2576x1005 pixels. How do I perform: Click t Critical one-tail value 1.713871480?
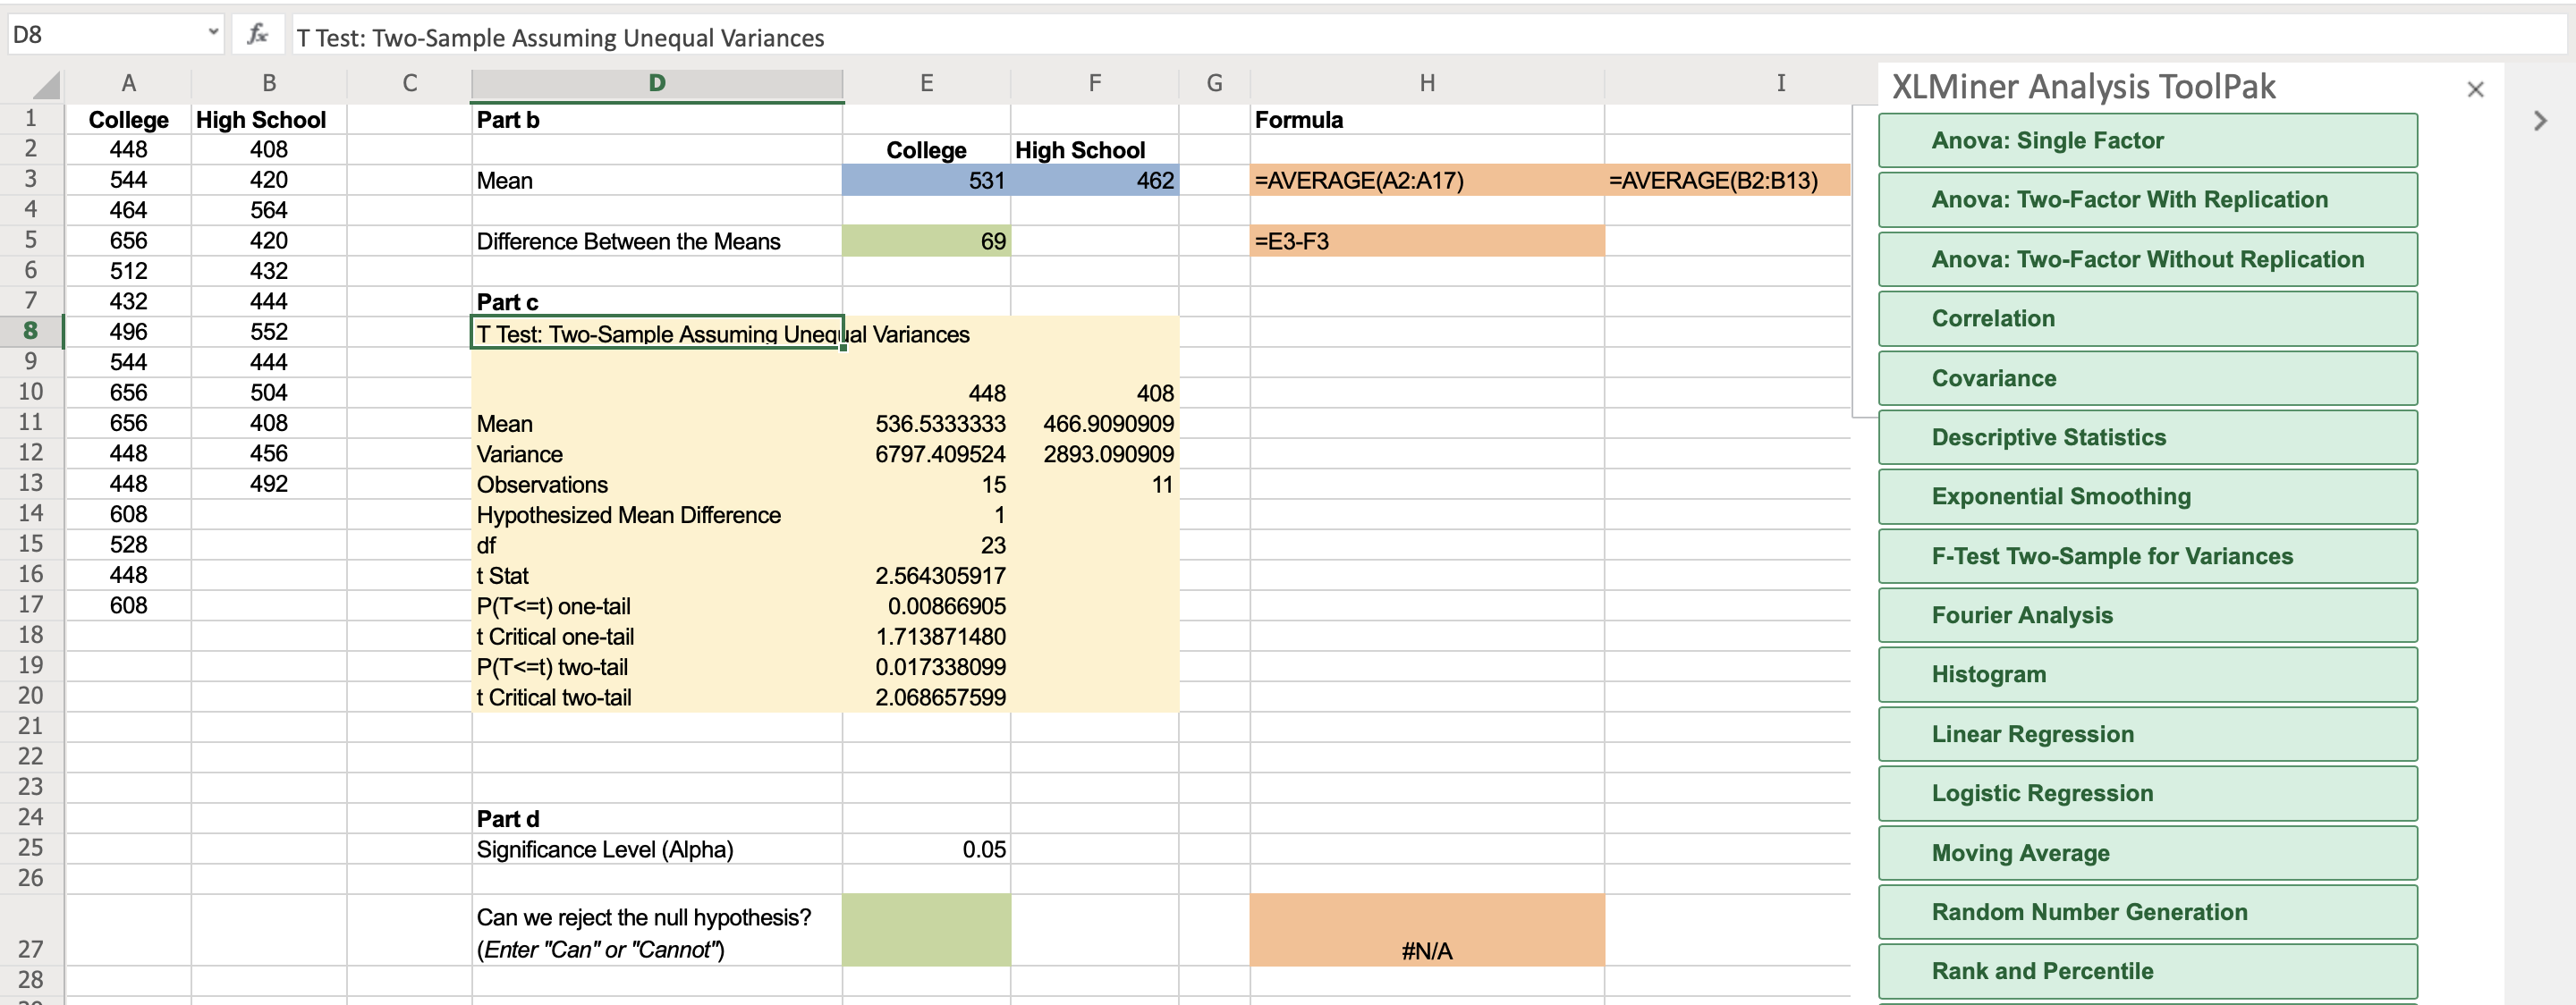[x=926, y=637]
